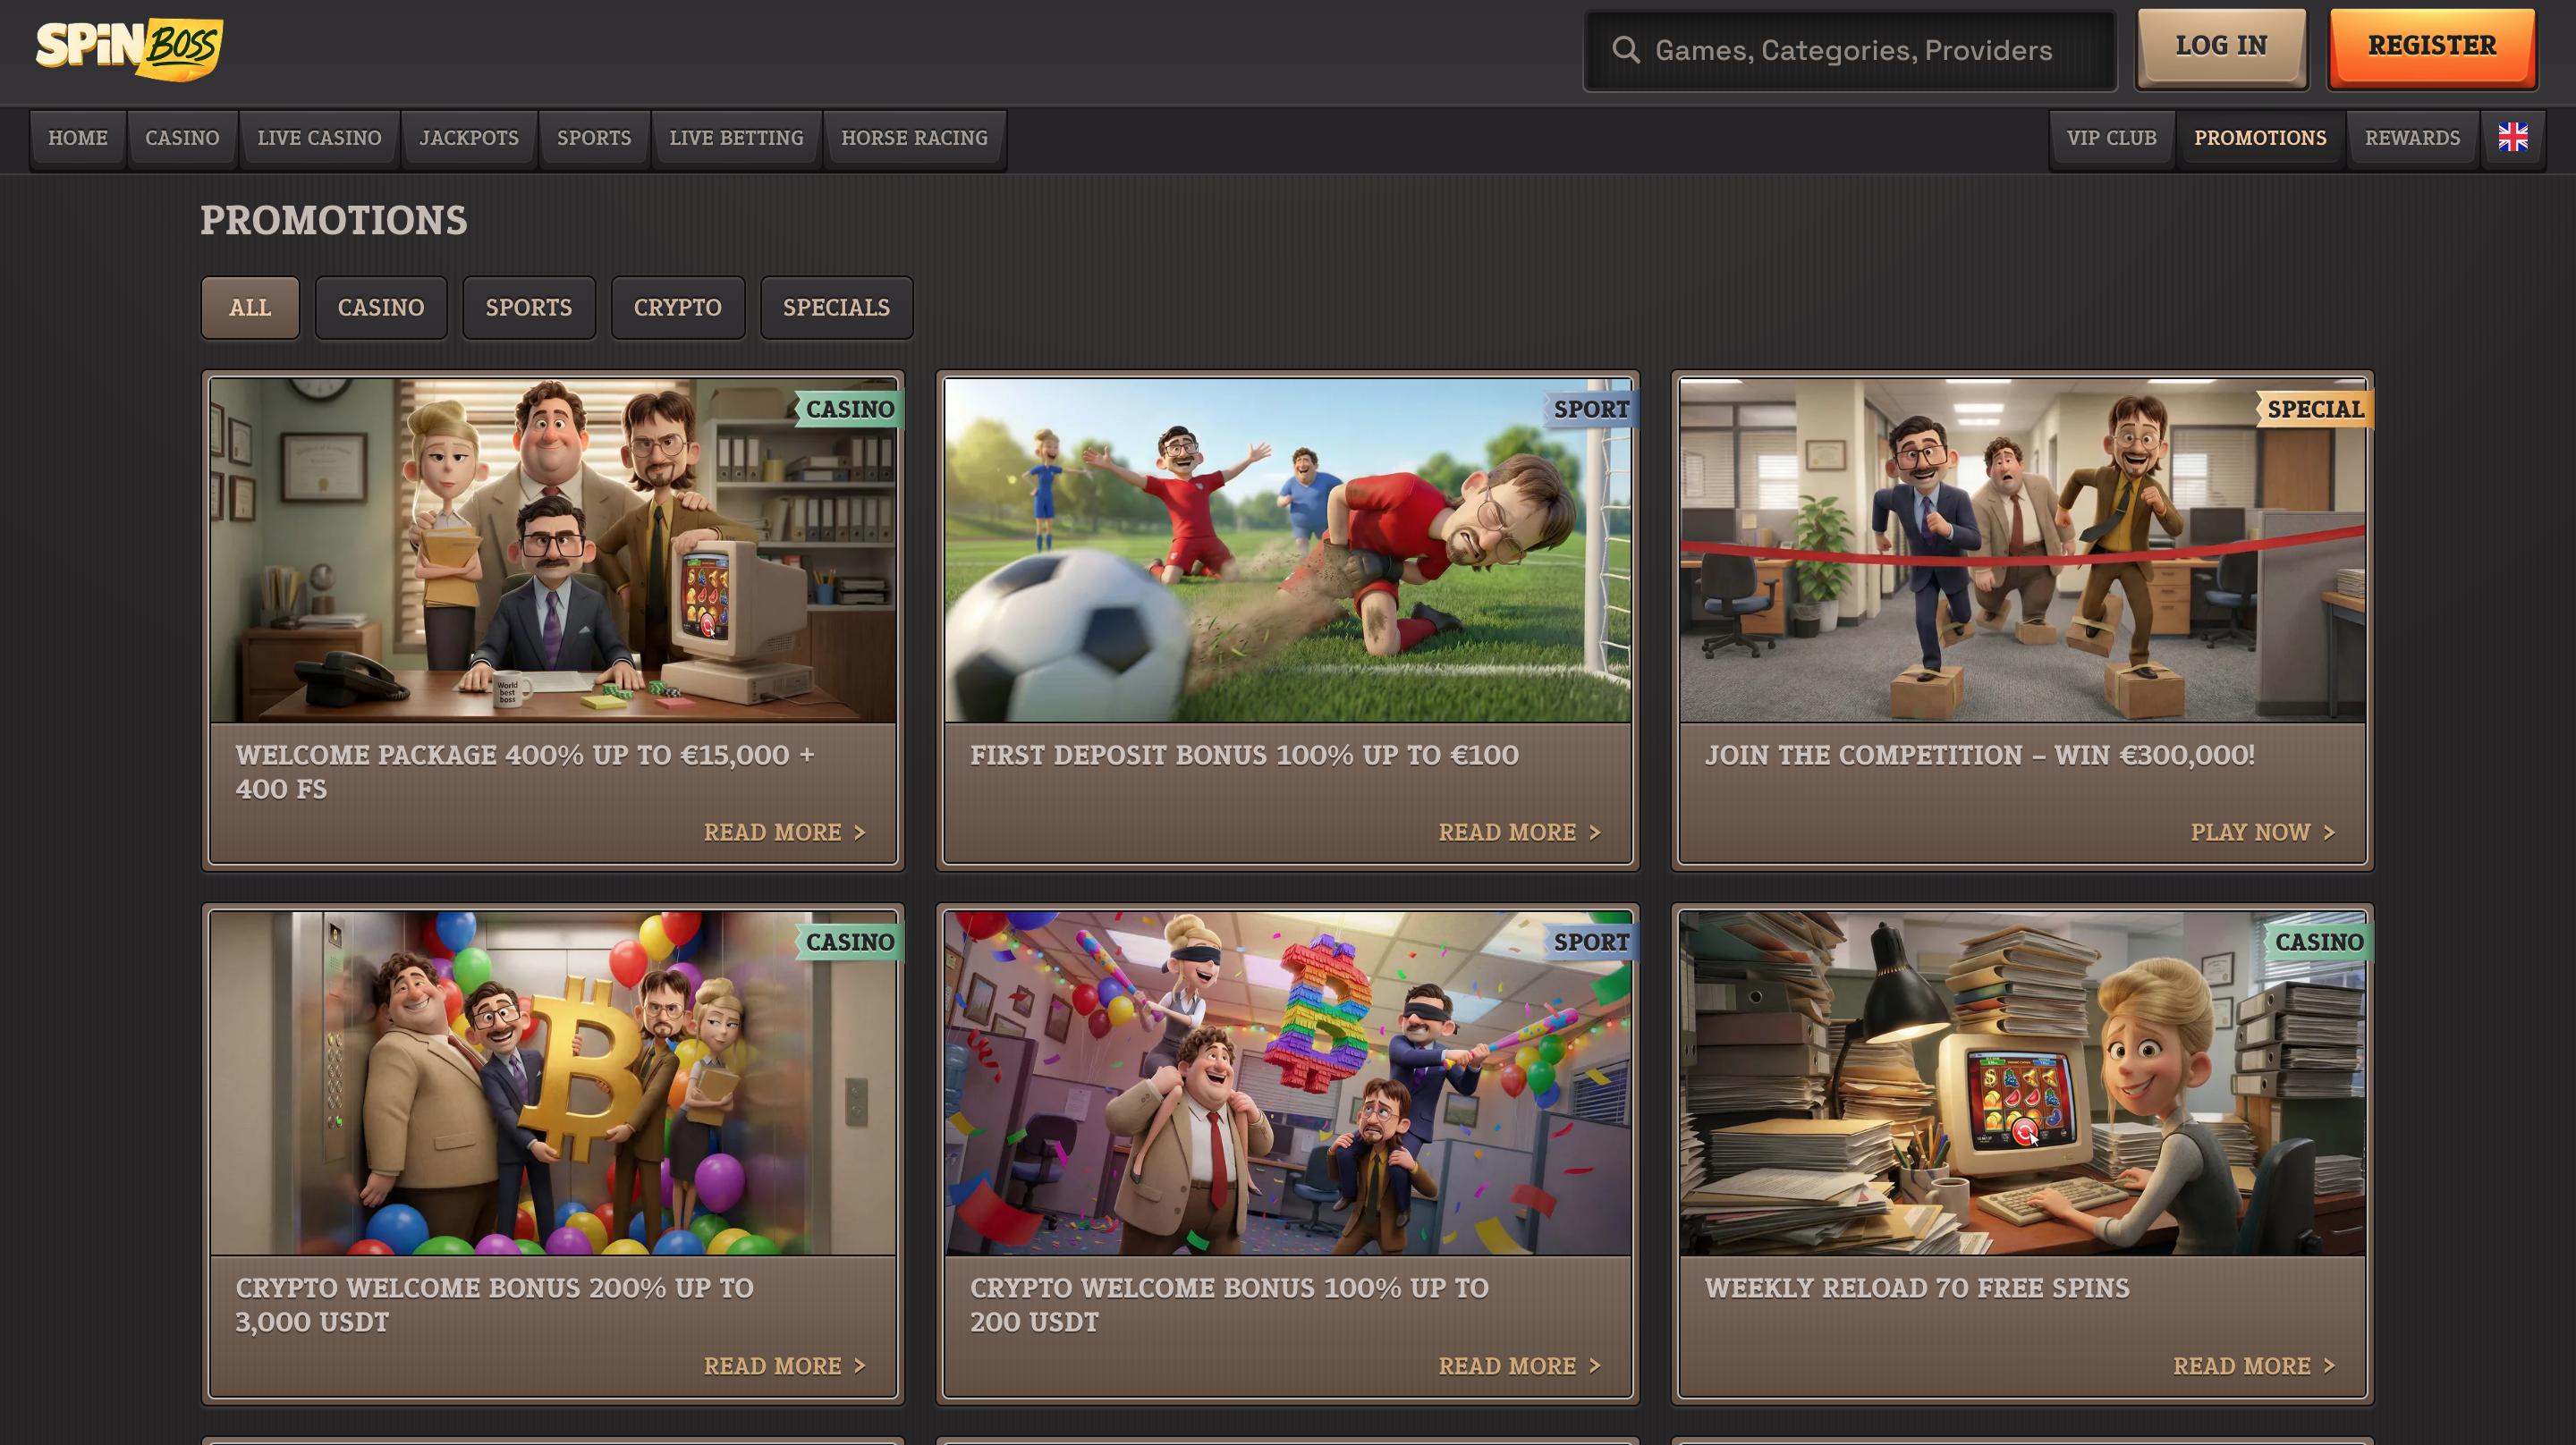Select the CASINO promotions filter tab
The image size is (2576, 1445).
[x=381, y=308]
